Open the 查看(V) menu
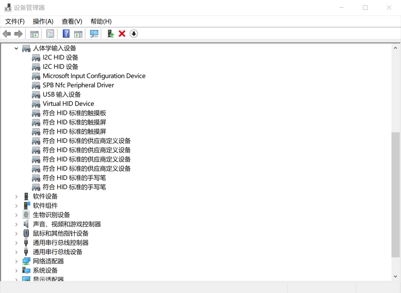Viewport: 401px width, 293px height. pyautogui.click(x=72, y=21)
